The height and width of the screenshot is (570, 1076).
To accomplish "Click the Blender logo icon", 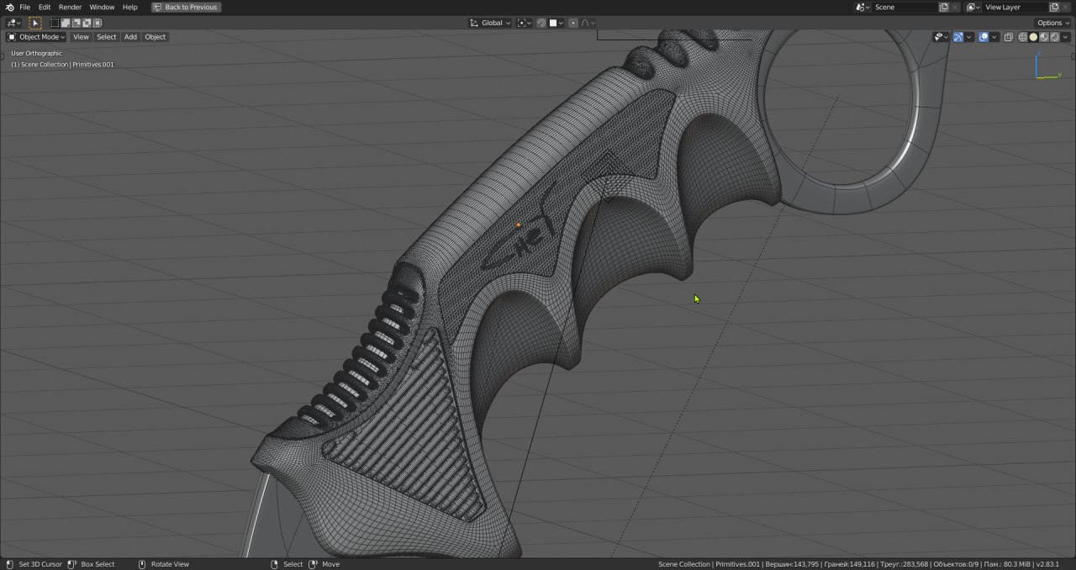I will [9, 7].
